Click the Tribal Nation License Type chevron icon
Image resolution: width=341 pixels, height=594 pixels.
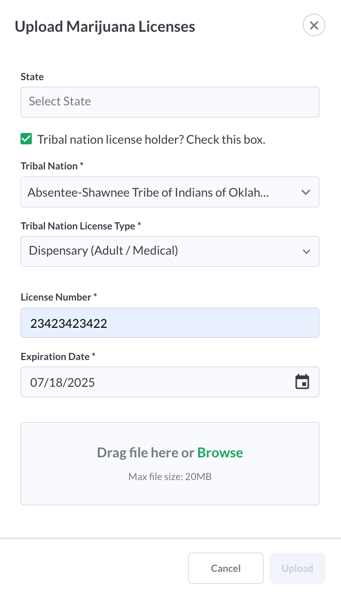[x=306, y=251]
